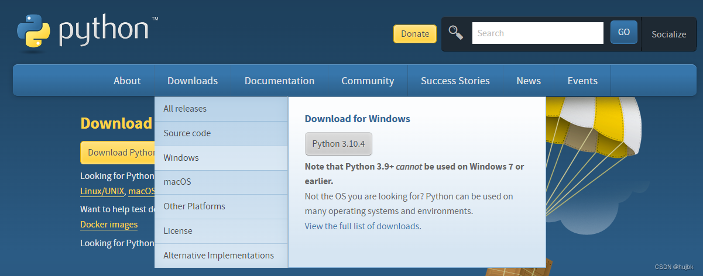Open the News menu
Image resolution: width=703 pixels, height=276 pixels.
tap(529, 81)
